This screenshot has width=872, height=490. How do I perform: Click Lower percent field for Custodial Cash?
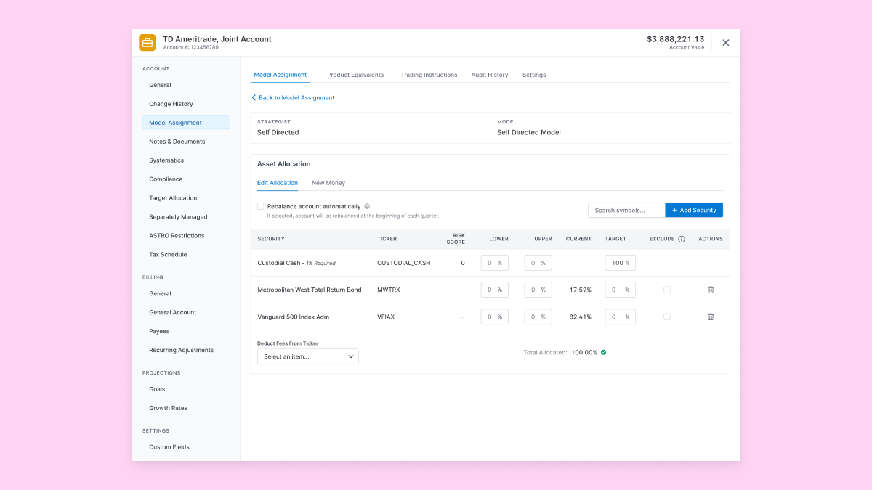click(x=495, y=263)
